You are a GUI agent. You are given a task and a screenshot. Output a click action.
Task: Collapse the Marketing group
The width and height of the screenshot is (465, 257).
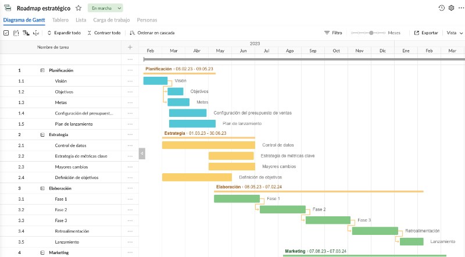click(x=42, y=252)
